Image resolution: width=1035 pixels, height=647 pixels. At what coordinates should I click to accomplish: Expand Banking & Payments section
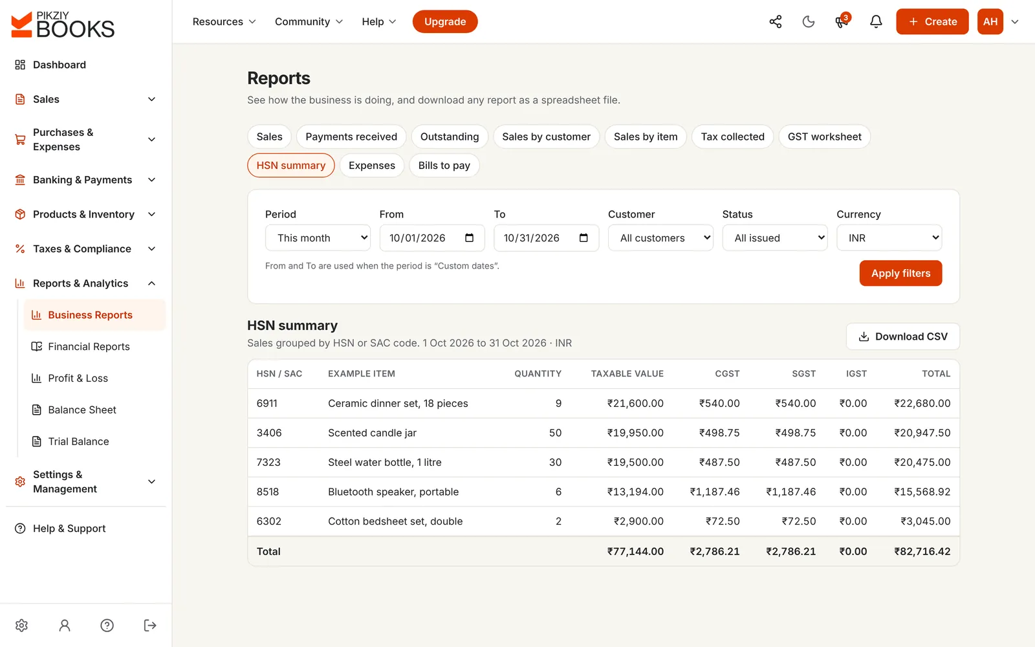click(x=86, y=180)
